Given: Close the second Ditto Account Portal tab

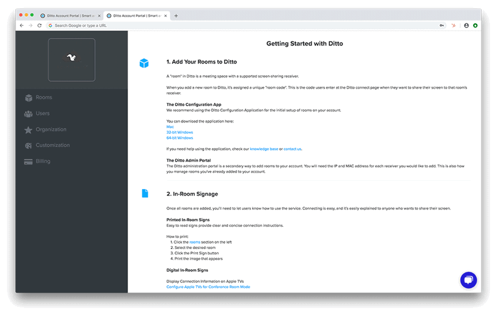Looking at the screenshot, I should point(167,16).
